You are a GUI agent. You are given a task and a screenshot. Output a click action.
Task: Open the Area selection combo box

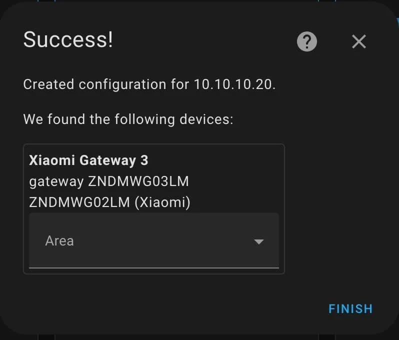(x=153, y=240)
